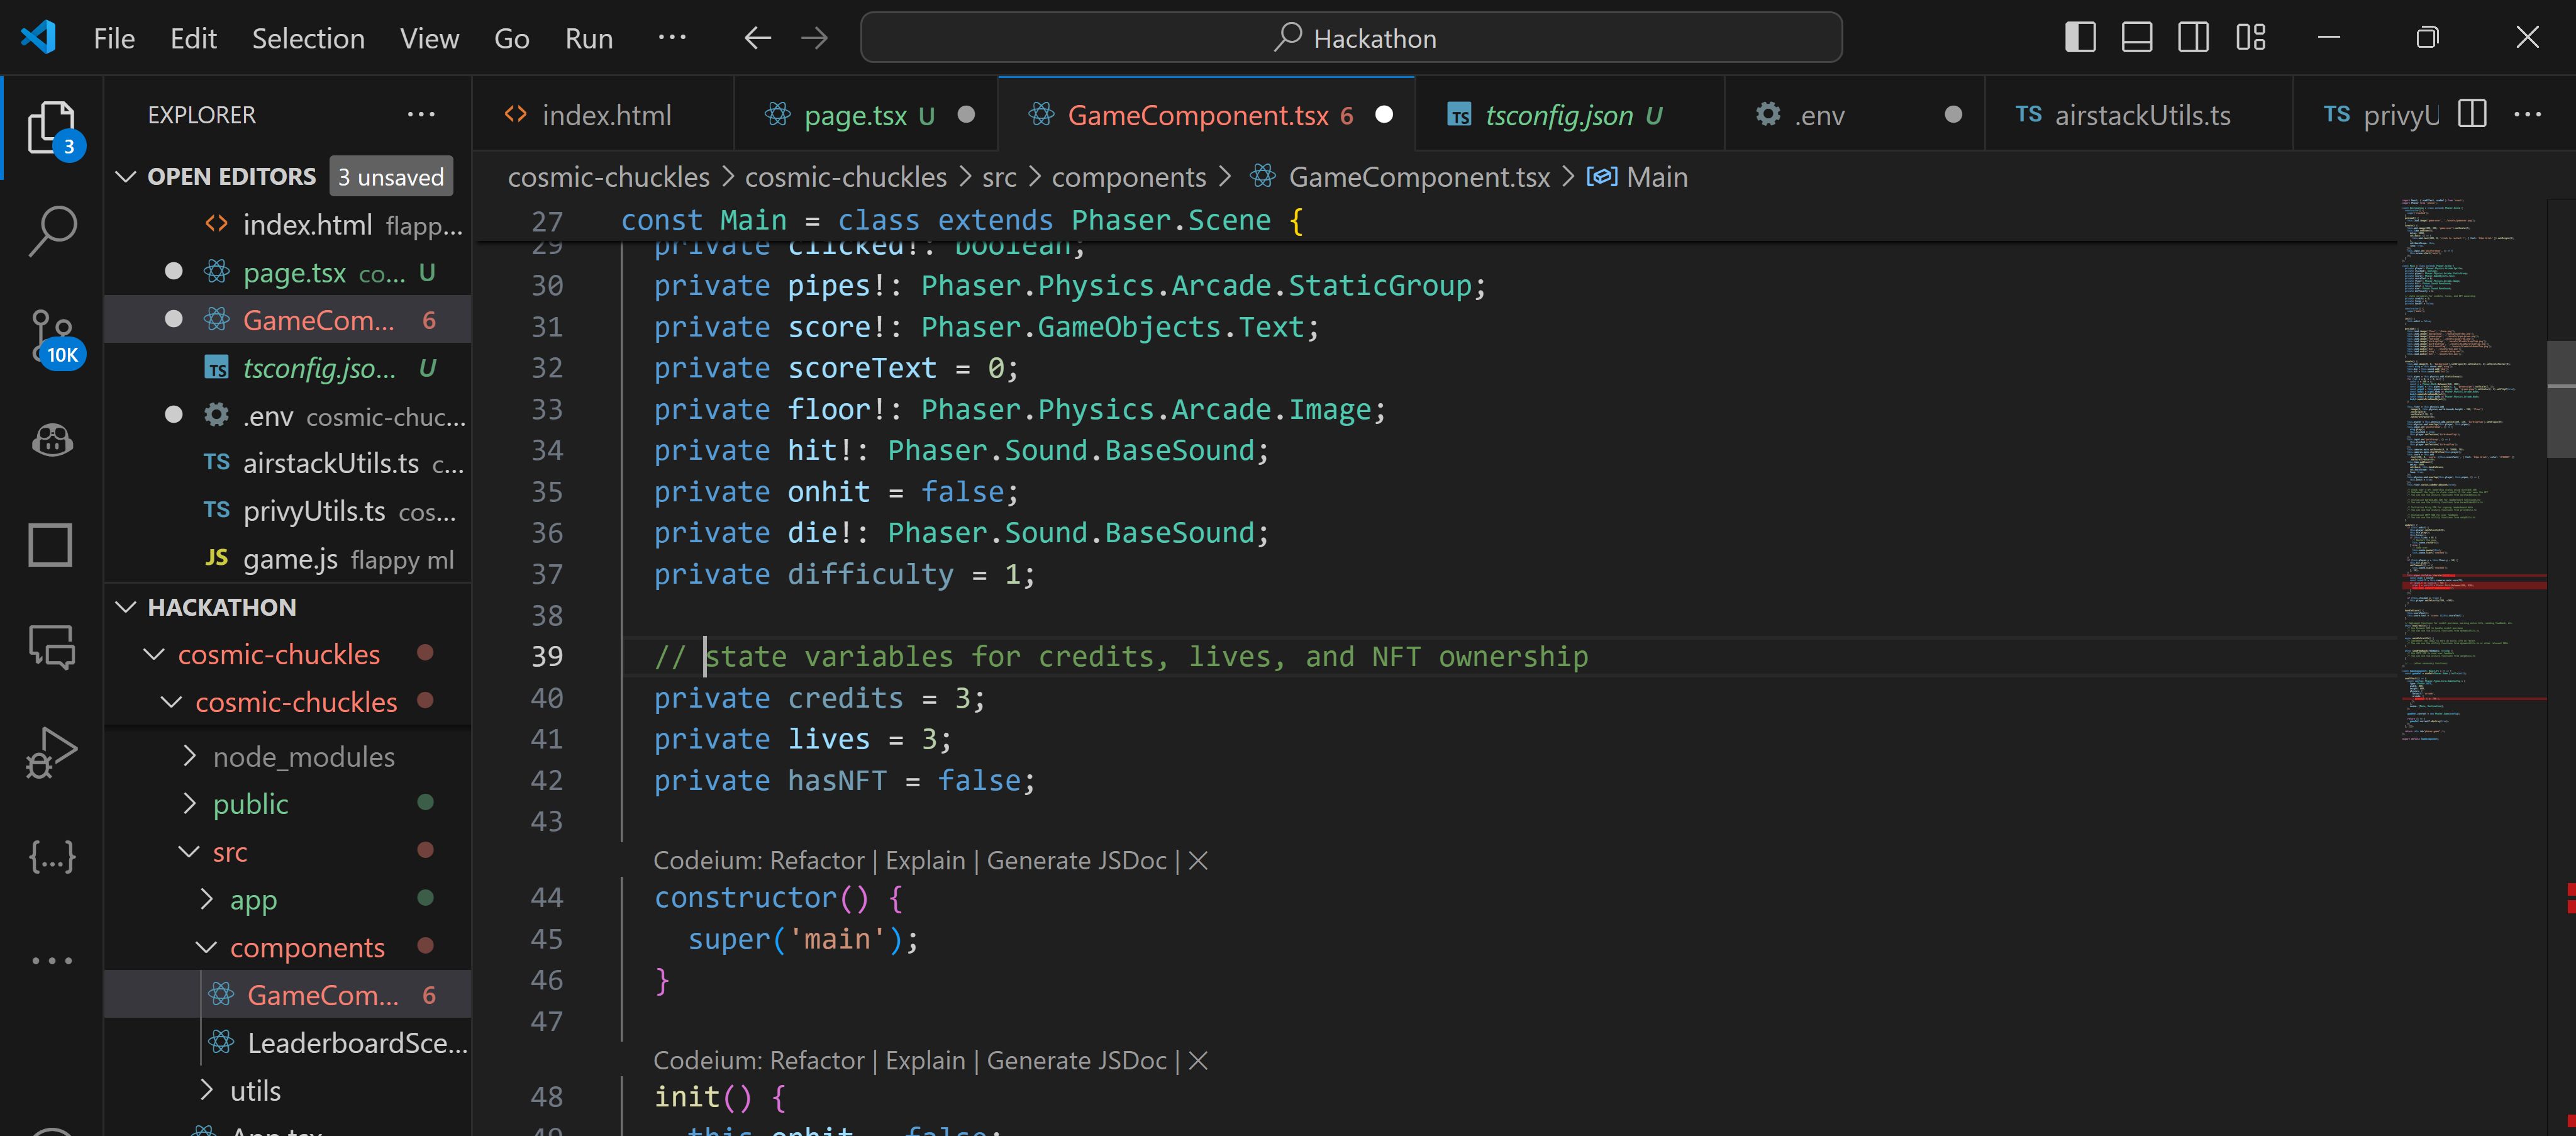Open editor more actions ellipsis

[x=2528, y=115]
